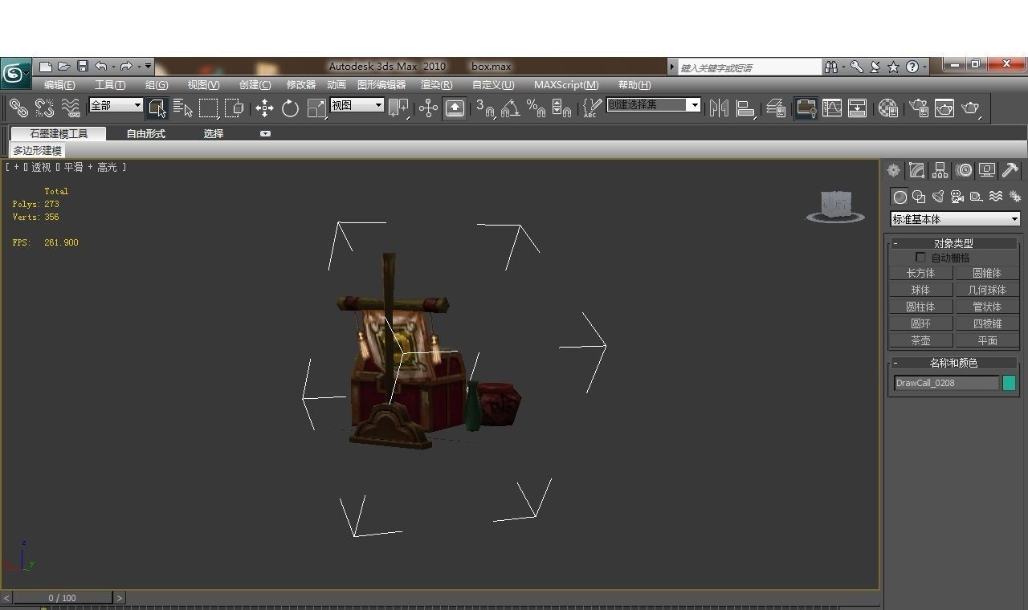Click Render Production teapot
The width and height of the screenshot is (1028, 610).
click(x=971, y=108)
